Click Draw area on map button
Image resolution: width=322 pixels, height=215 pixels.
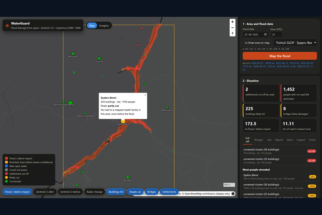click(x=257, y=43)
